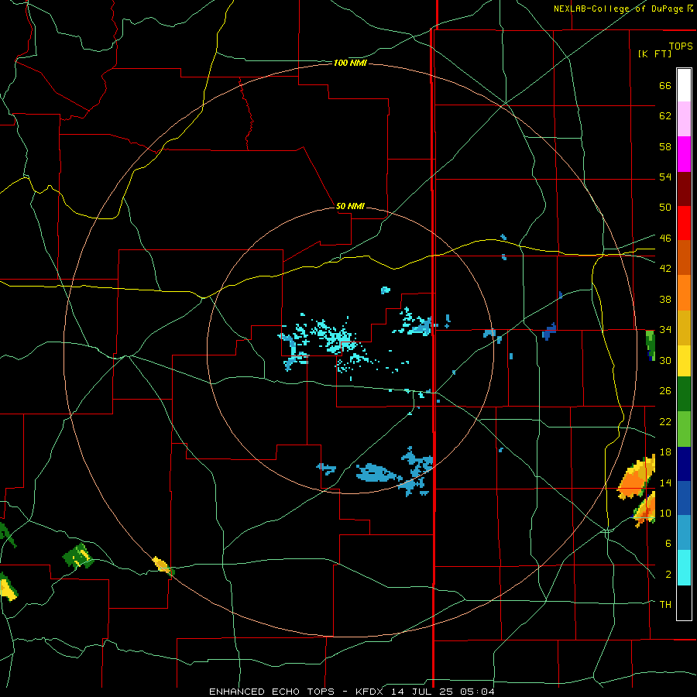The height and width of the screenshot is (697, 697).
Task: Click the legend value 26
Action: tap(665, 391)
